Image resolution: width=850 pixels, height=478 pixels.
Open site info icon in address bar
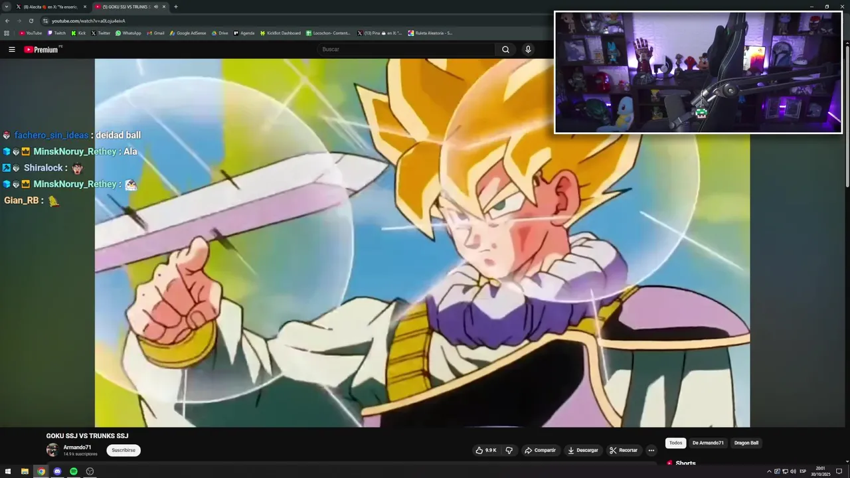pyautogui.click(x=45, y=21)
